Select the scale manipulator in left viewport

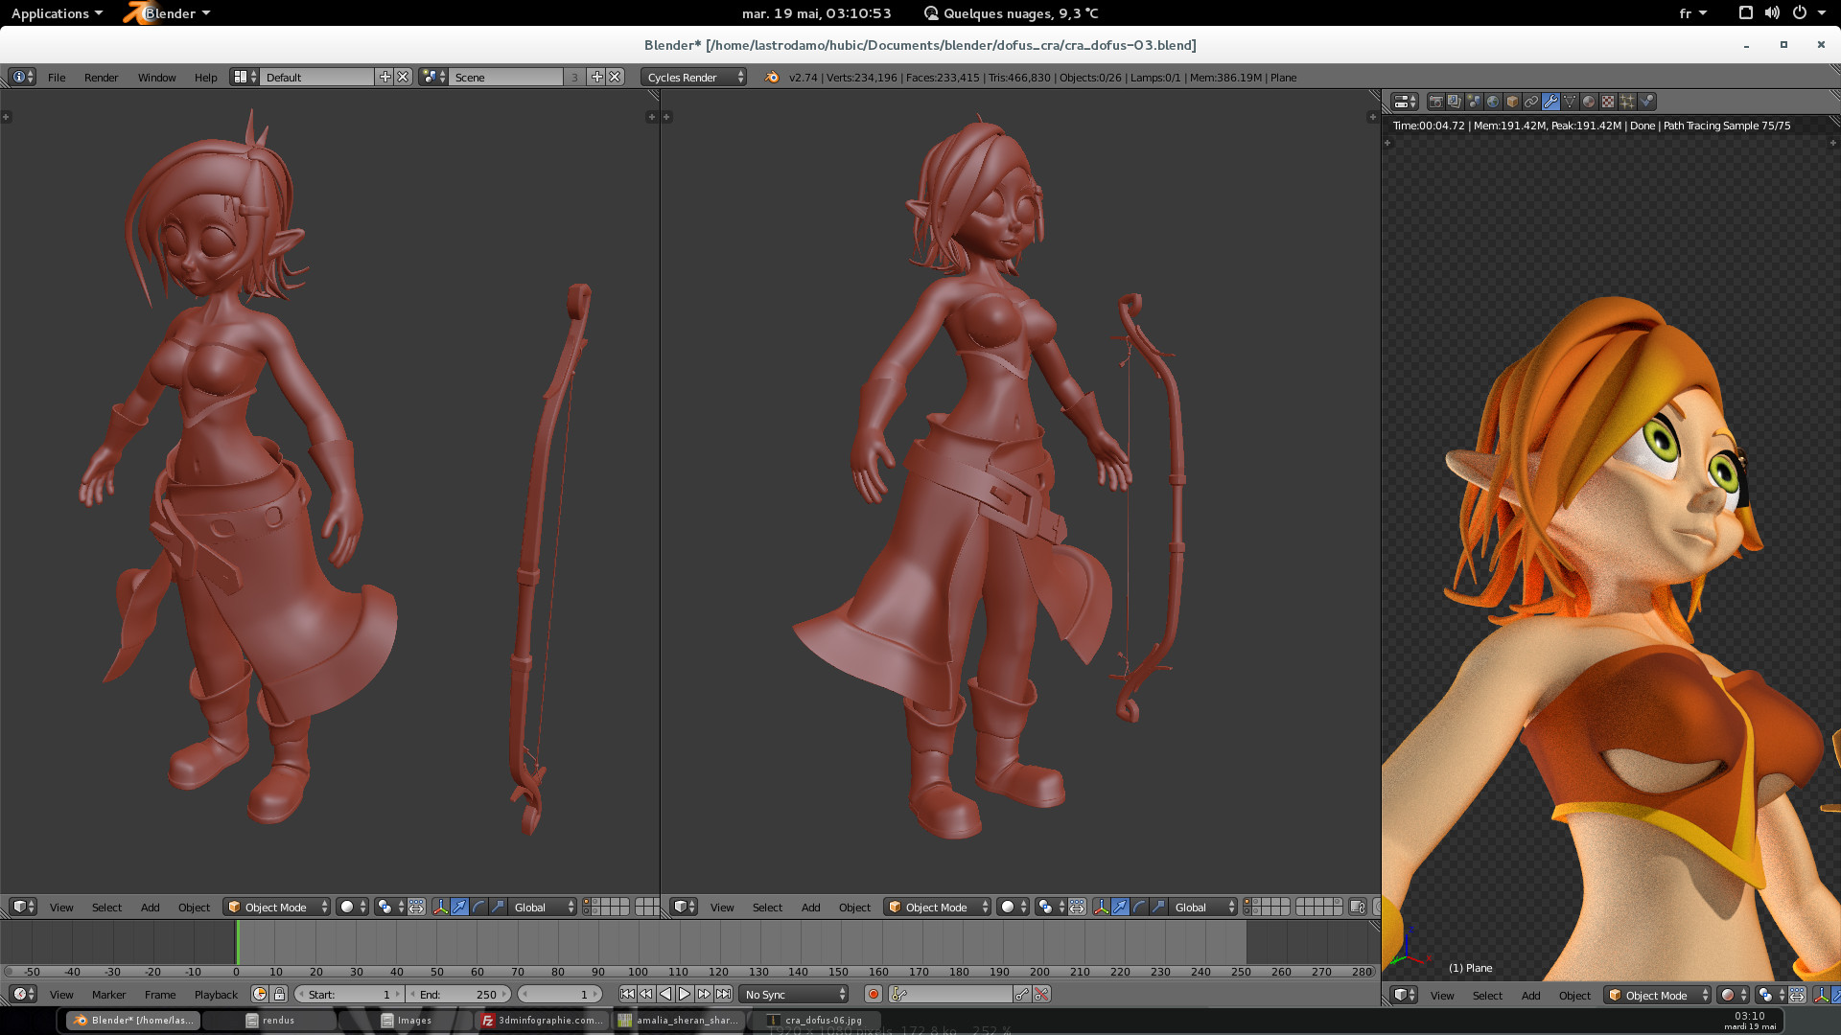(x=498, y=907)
